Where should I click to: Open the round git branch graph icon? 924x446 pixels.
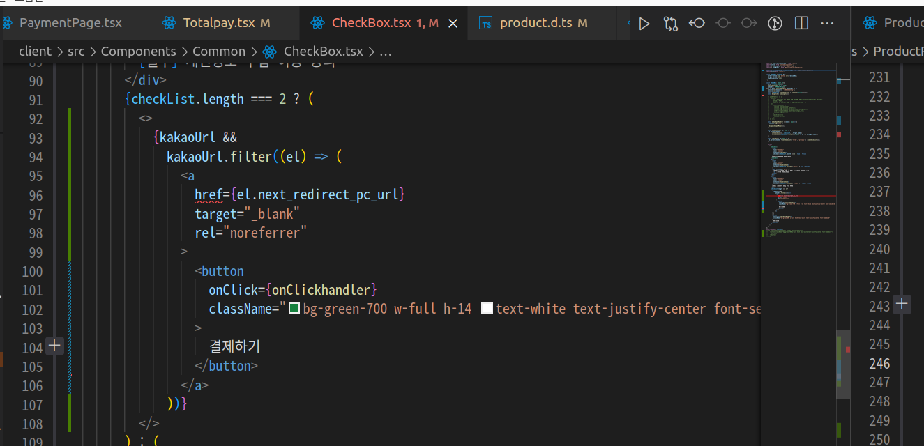[775, 24]
